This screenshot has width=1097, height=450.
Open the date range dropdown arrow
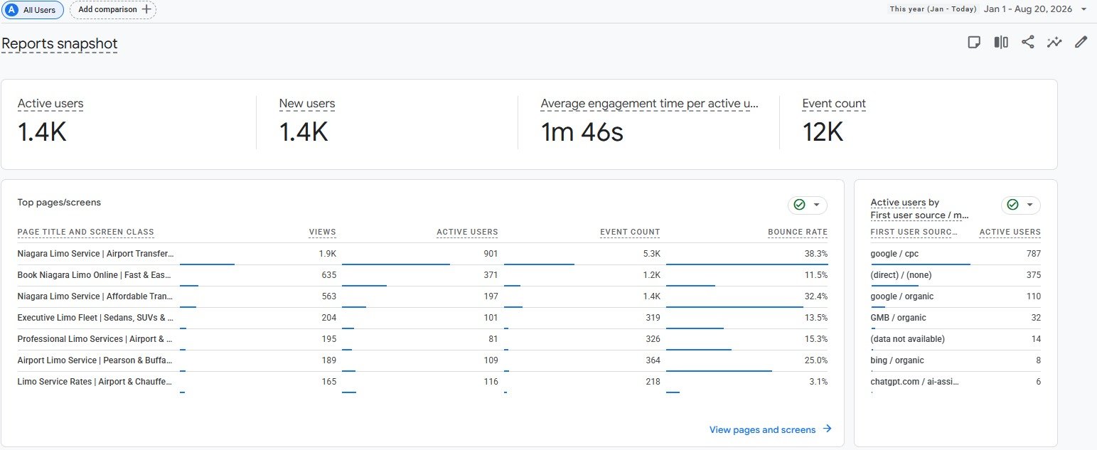tap(1083, 9)
